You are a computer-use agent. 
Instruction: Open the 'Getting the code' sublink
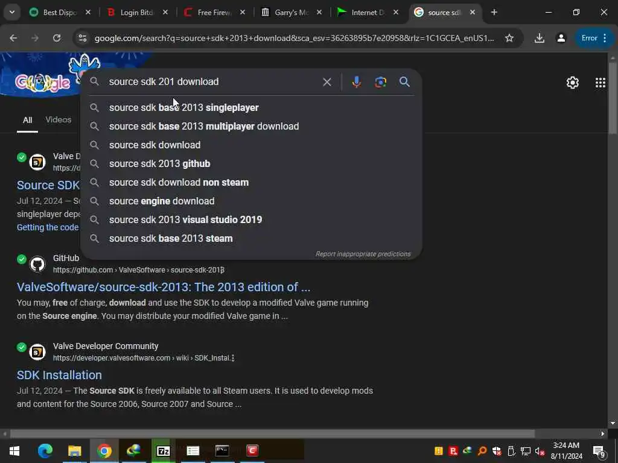(x=48, y=227)
